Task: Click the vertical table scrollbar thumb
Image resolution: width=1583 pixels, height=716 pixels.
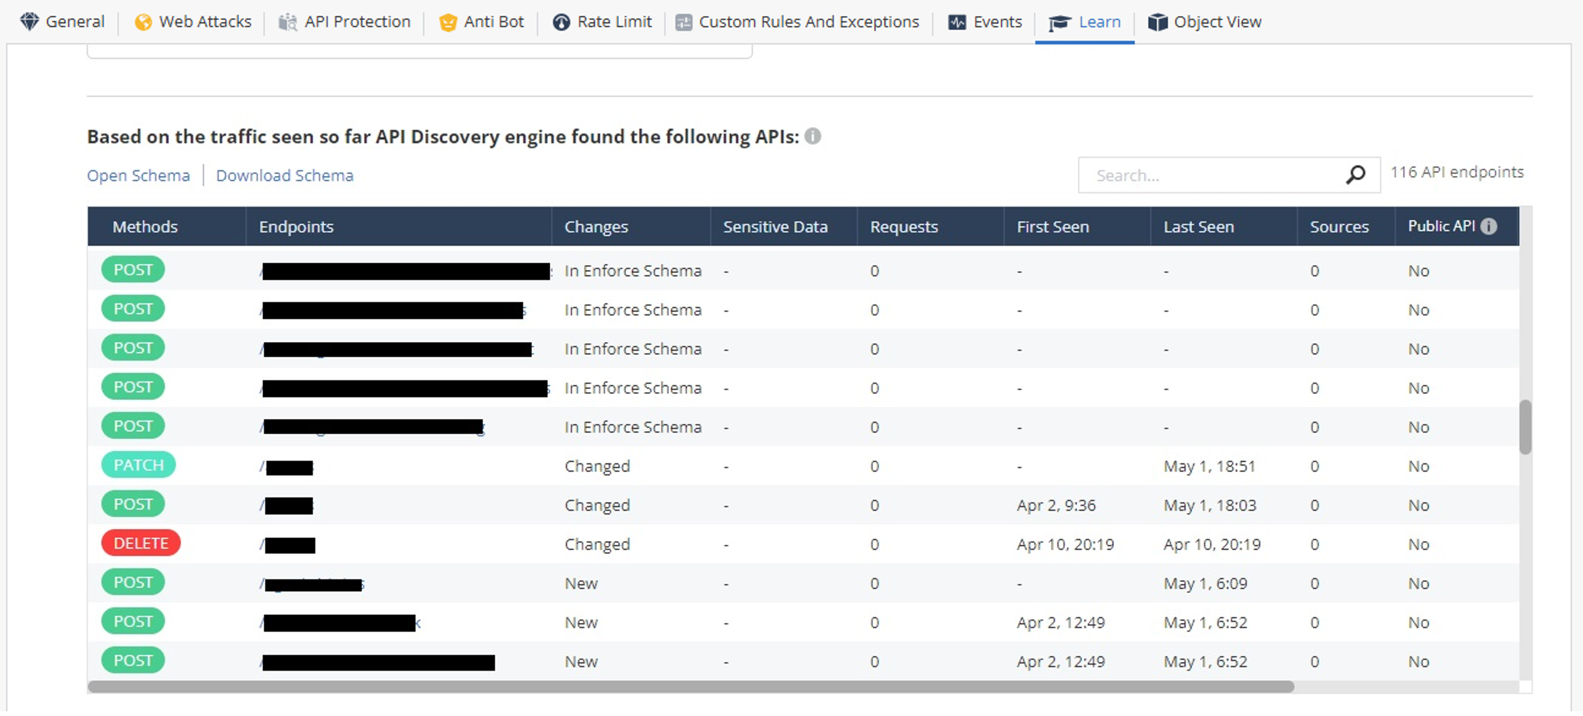Action: coord(1525,427)
